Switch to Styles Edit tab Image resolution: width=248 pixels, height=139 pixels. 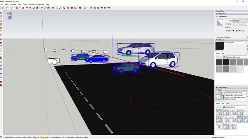pos(223,103)
